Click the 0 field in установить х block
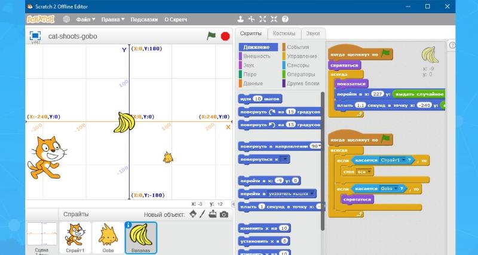The height and width of the screenshot is (255, 478). 284,241
